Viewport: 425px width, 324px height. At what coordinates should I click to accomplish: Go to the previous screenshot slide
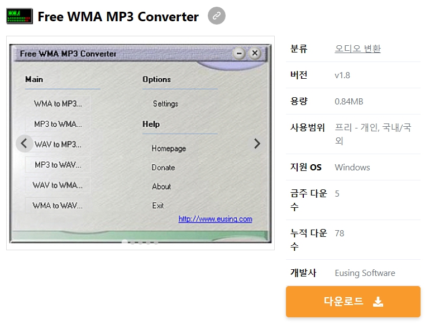(25, 144)
